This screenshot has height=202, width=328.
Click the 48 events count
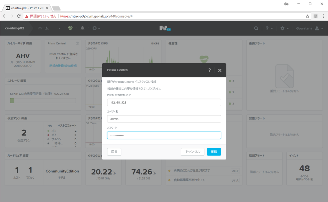pyautogui.click(x=304, y=168)
